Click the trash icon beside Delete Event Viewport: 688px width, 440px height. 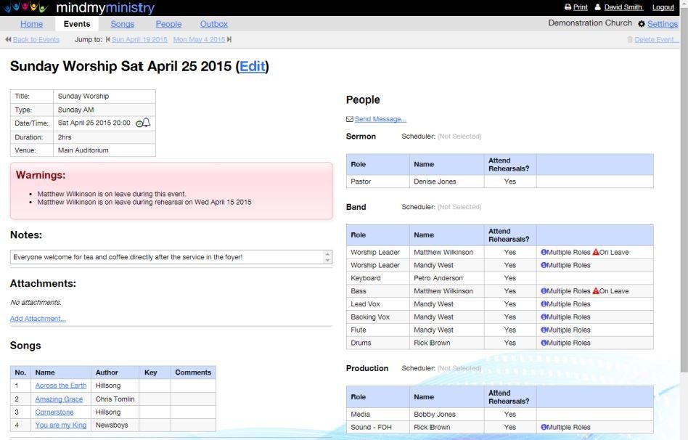(x=630, y=39)
